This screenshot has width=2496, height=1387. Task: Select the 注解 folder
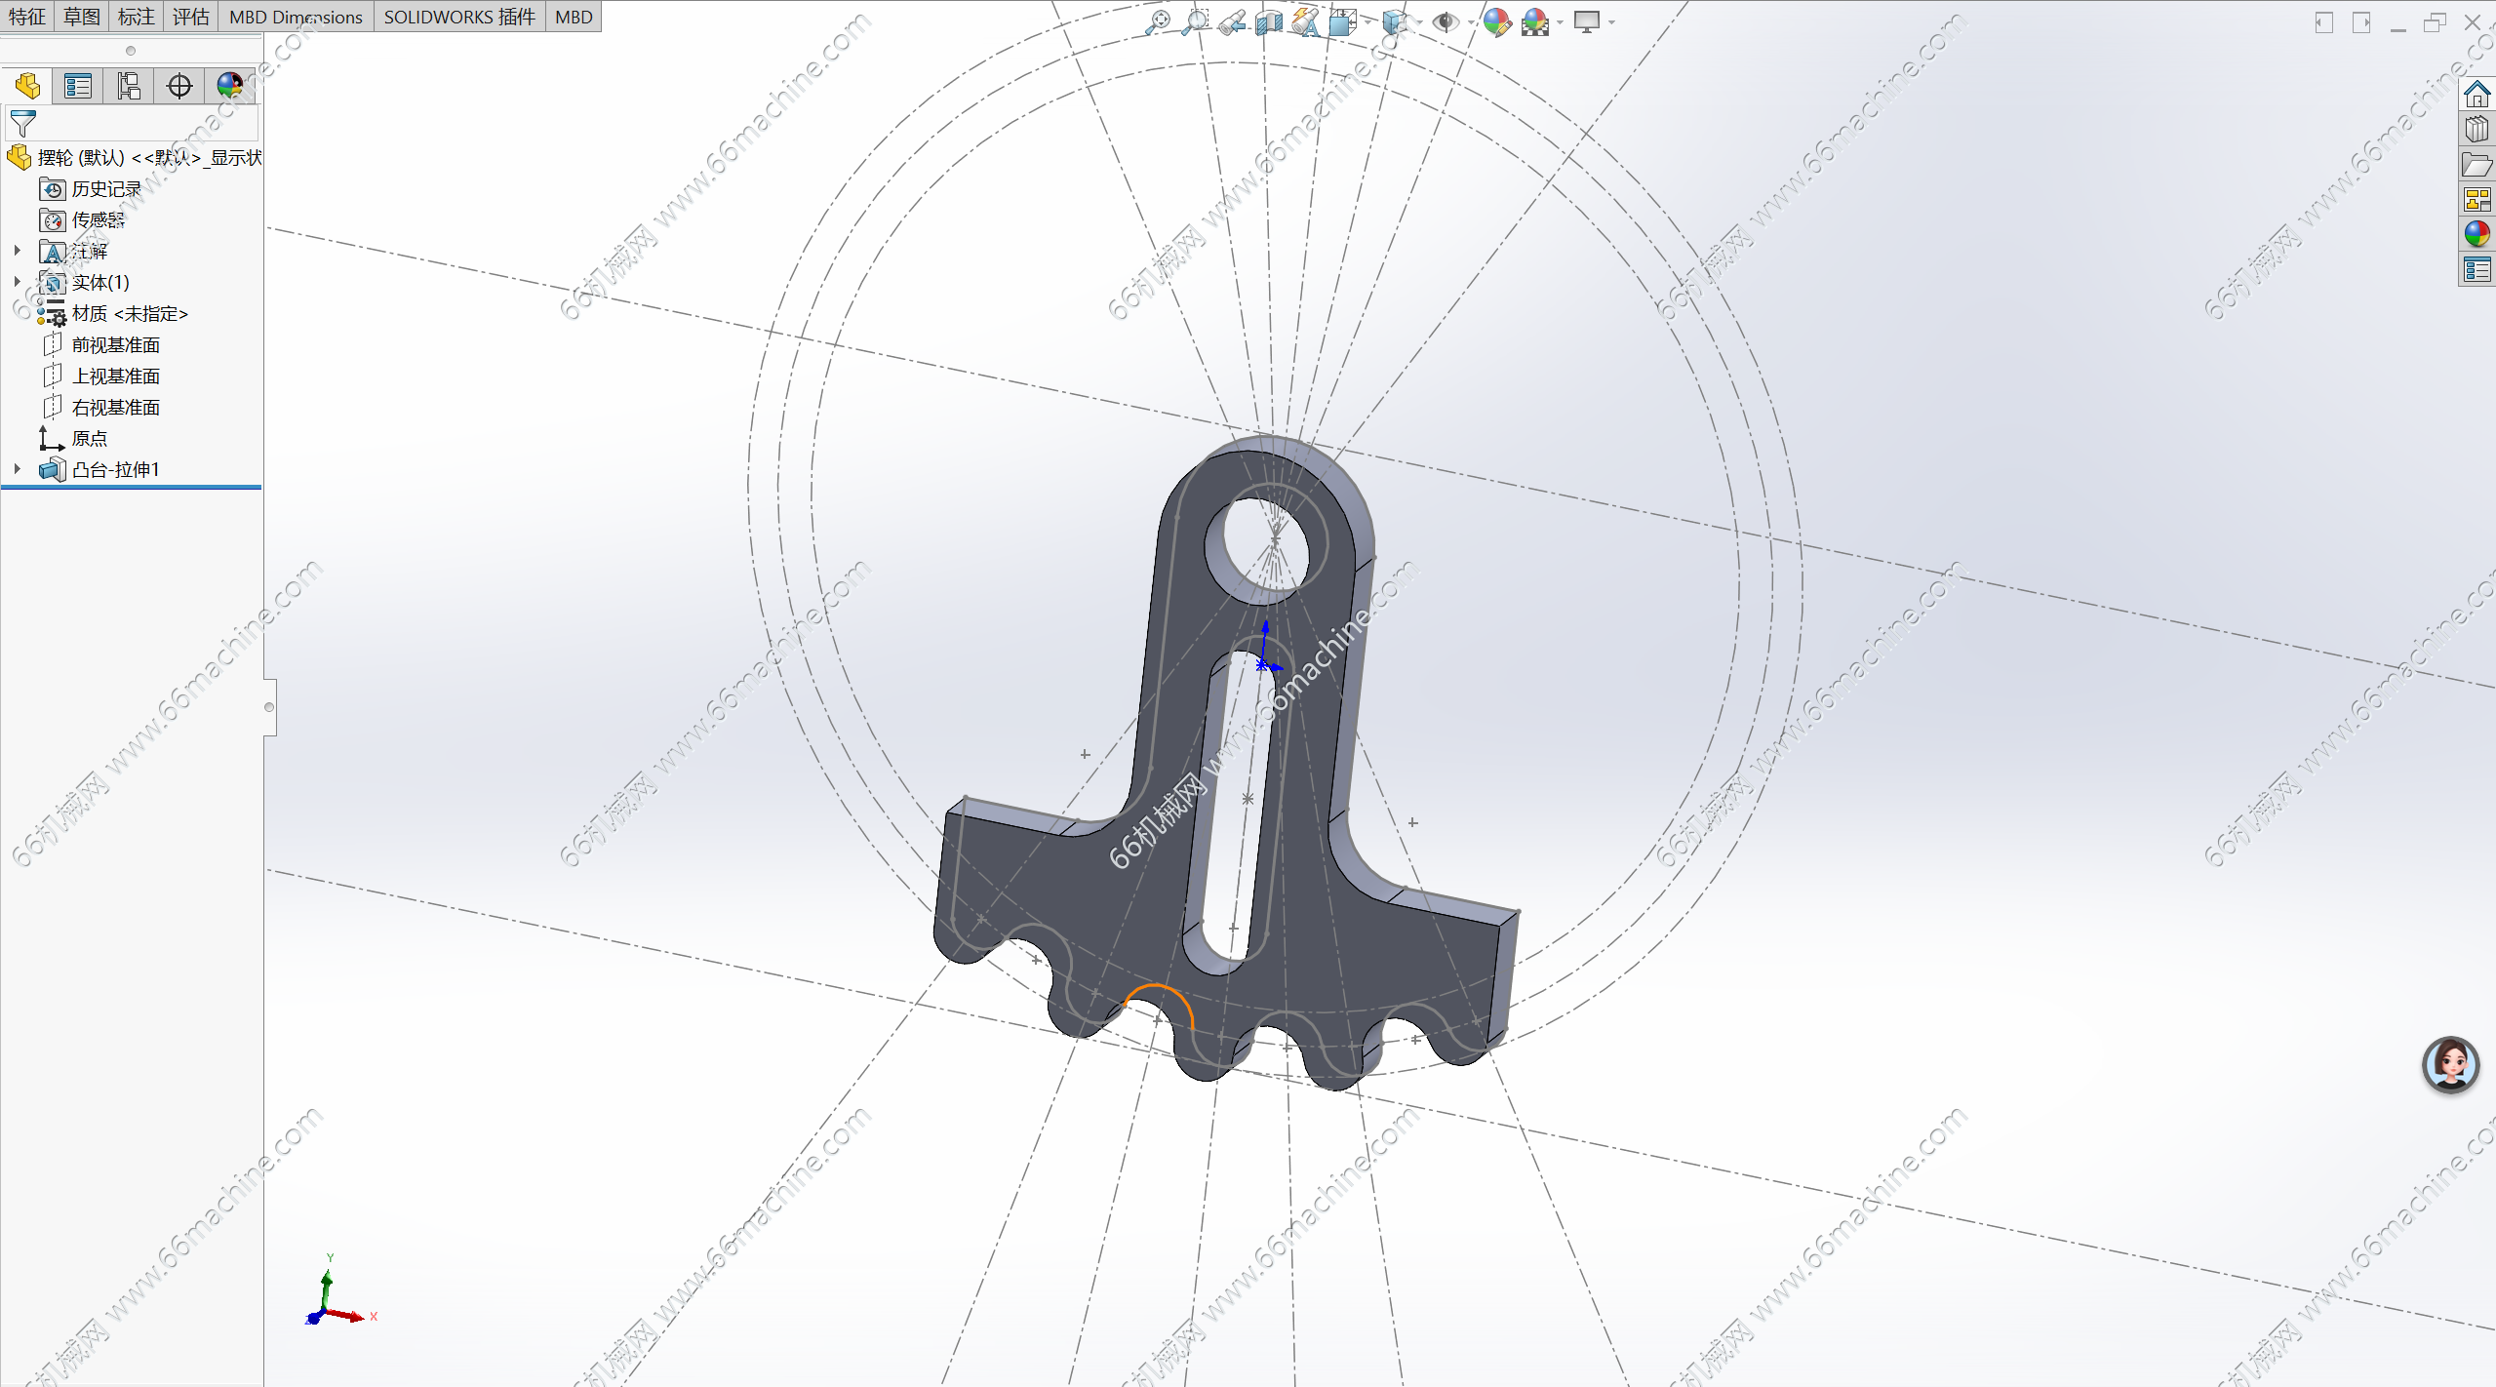(74, 251)
